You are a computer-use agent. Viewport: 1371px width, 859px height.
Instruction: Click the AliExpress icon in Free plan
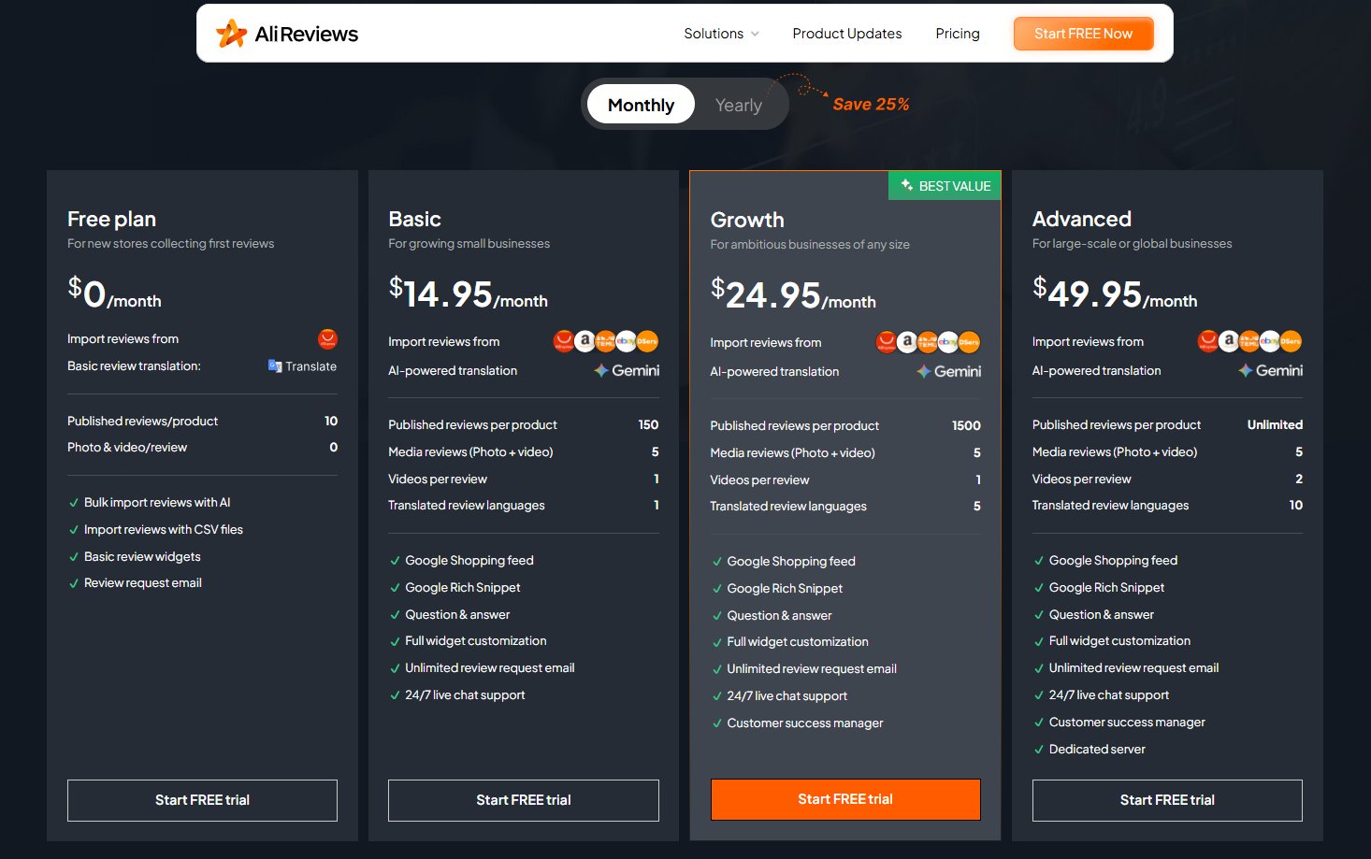click(327, 338)
